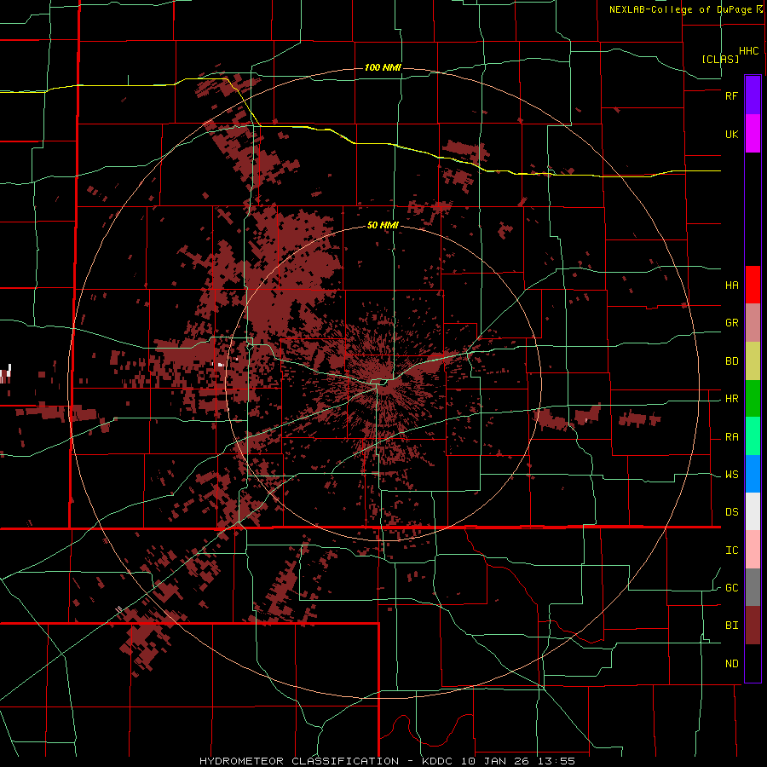The height and width of the screenshot is (767, 767).
Task: Click the RA legend label
Action: coord(731,437)
